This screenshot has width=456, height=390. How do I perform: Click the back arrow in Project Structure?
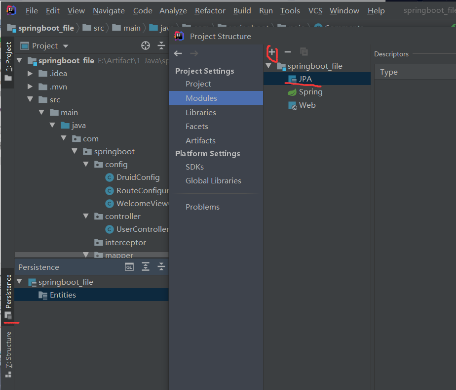178,53
